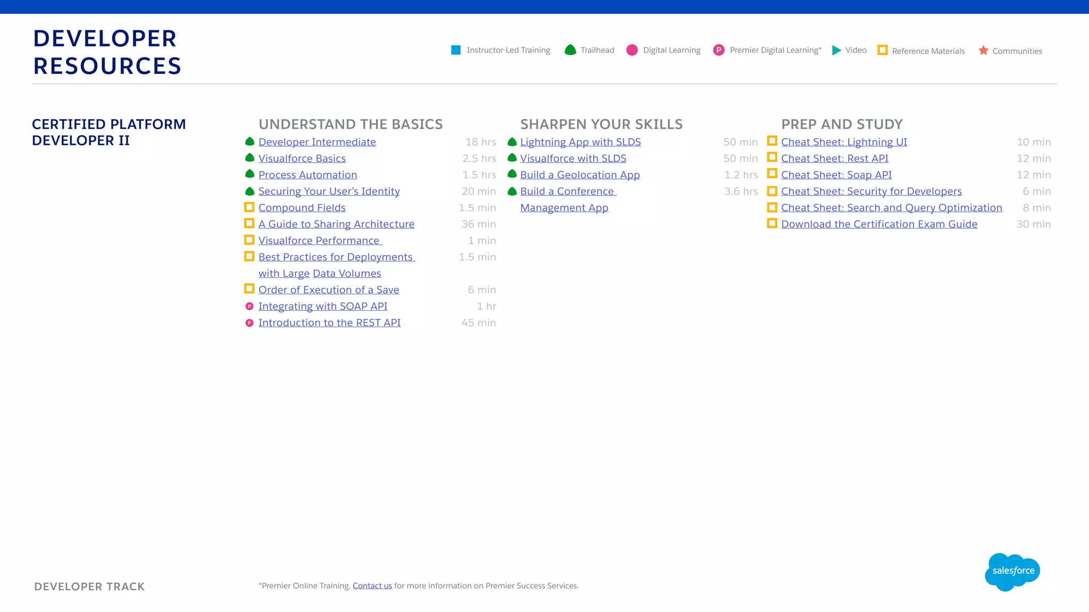Click the 'SHARPEN YOUR SKILLS' heading
The width and height of the screenshot is (1089, 612).
pos(601,124)
